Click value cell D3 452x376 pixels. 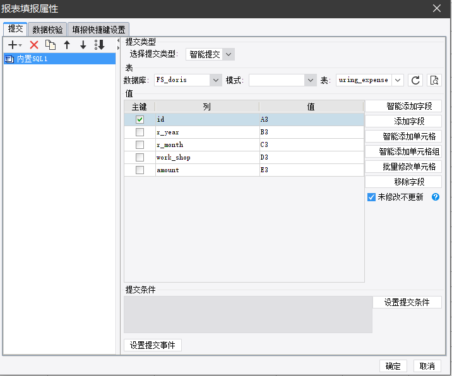(x=312, y=157)
